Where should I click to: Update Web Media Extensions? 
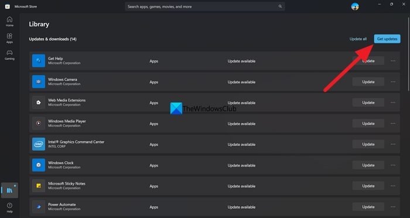point(368,103)
